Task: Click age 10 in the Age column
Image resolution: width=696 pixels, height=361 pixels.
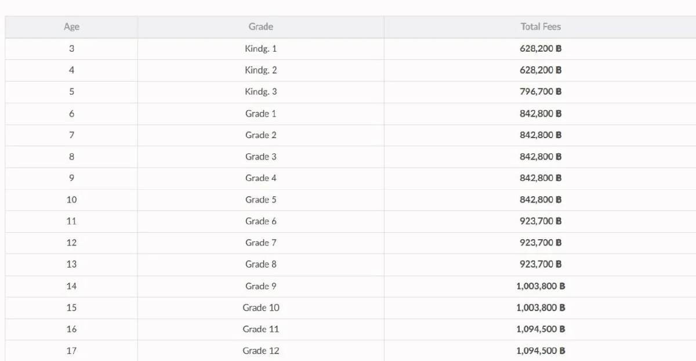Action: click(71, 200)
